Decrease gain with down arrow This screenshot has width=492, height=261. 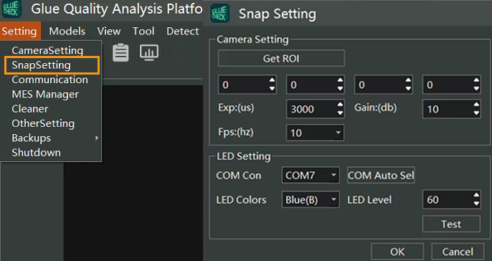click(x=477, y=113)
